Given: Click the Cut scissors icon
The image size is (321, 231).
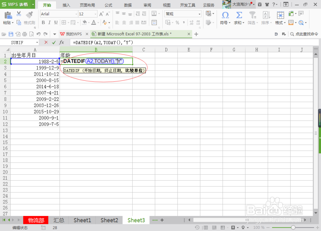Looking at the screenshot, I should [19, 14].
